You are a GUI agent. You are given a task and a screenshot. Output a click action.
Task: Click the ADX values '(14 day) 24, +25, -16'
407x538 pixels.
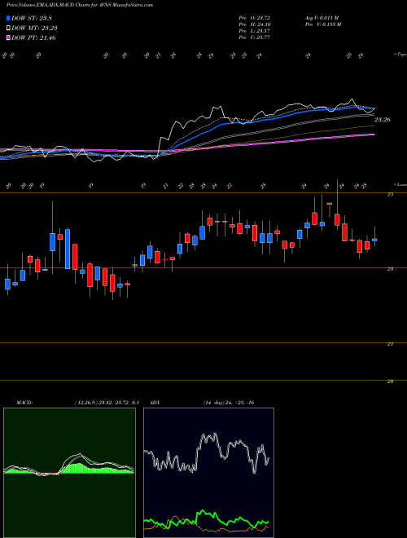point(229,403)
